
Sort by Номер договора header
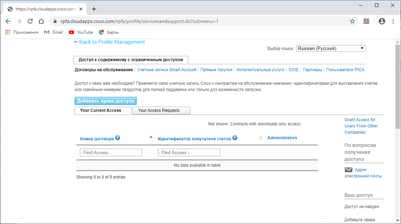pyautogui.click(x=97, y=139)
